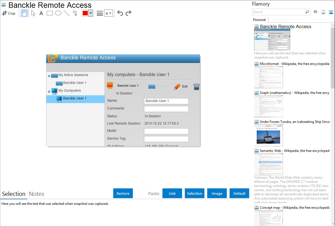The height and width of the screenshot is (226, 335).
Task: Click the Last Remote Session timestamp value
Action: (x=162, y=123)
